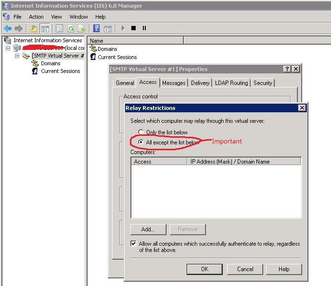Switch to the Delivery tab
331x286 pixels.
pyautogui.click(x=200, y=83)
